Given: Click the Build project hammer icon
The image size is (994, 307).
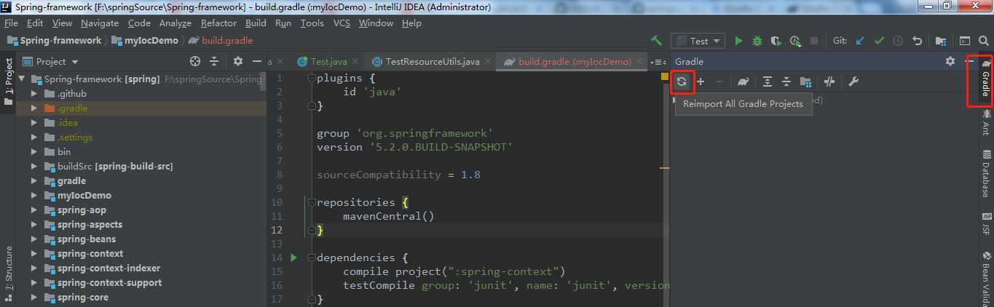Looking at the screenshot, I should point(657,41).
